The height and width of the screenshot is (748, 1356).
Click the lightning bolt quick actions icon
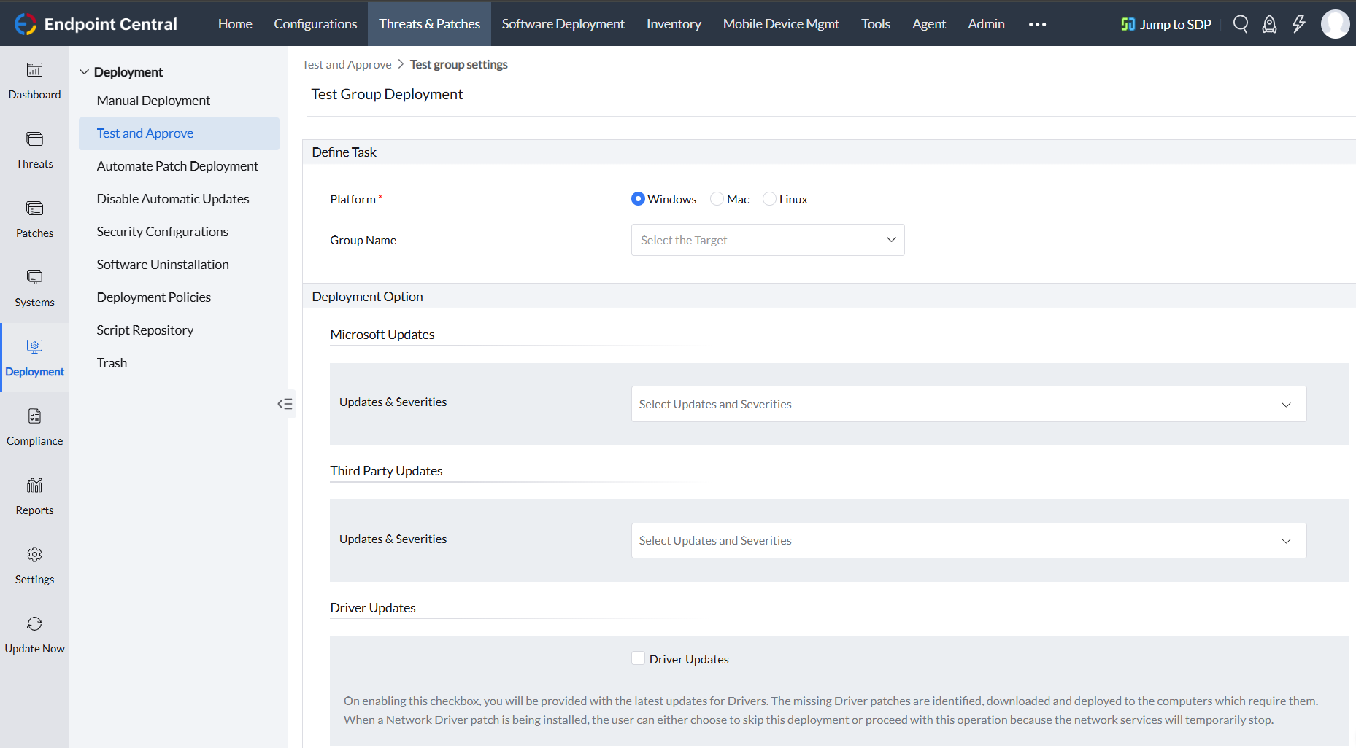click(1299, 24)
